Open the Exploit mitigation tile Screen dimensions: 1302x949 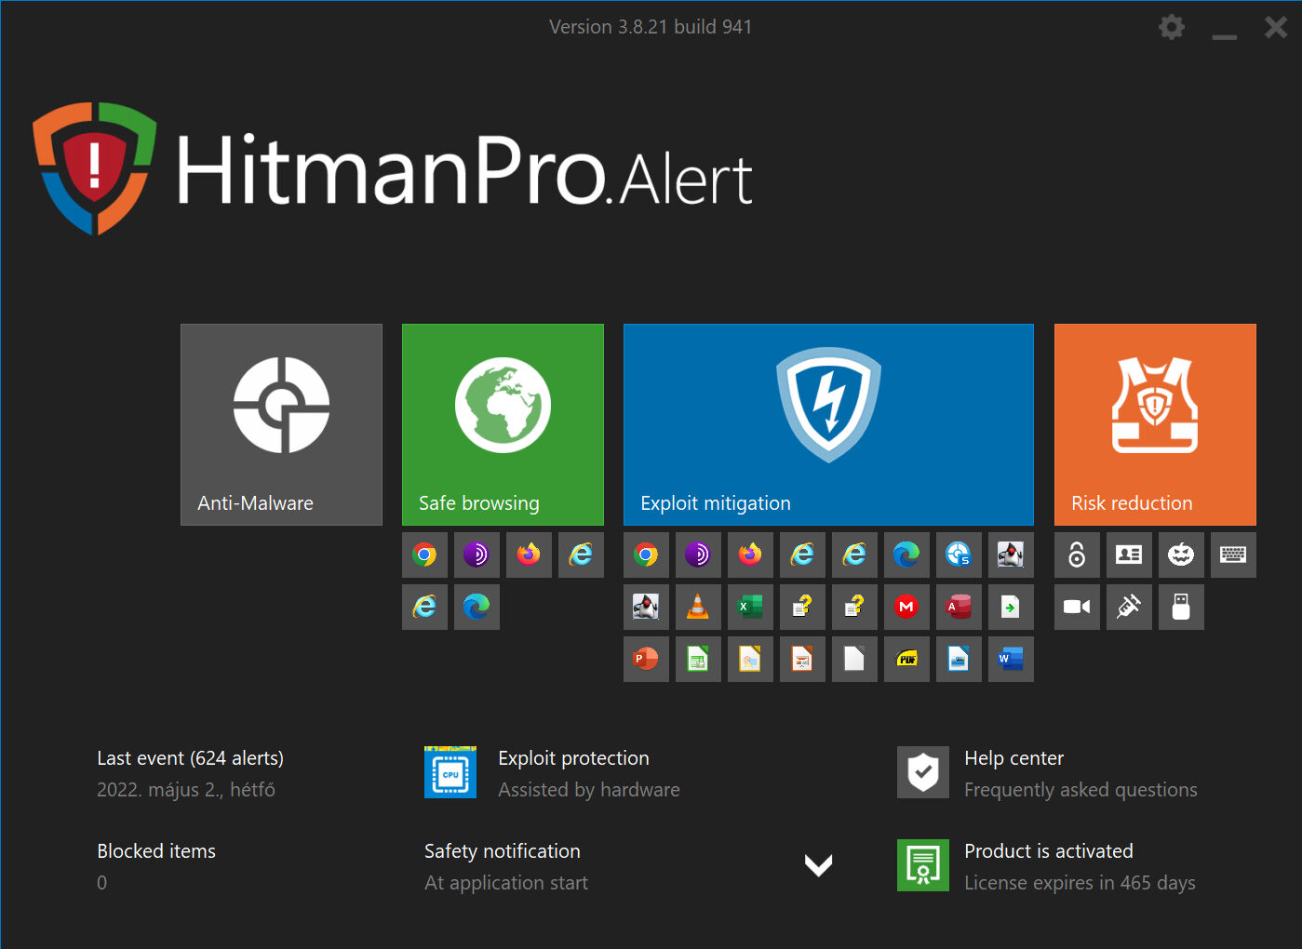(x=828, y=424)
